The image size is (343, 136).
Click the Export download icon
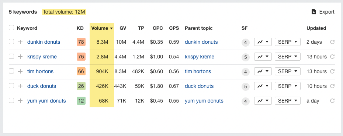pos(314,12)
